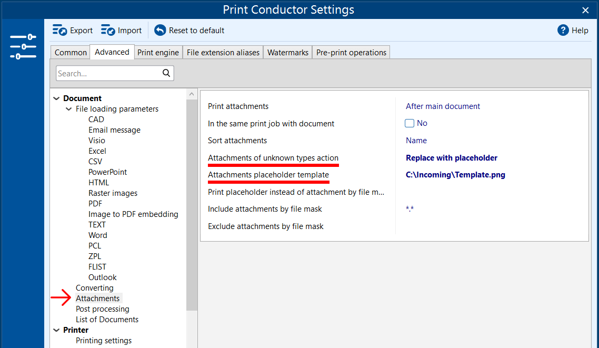Screen dimensions: 599x348
Task: Click the settings sliders icon in sidebar
Action: click(23, 46)
